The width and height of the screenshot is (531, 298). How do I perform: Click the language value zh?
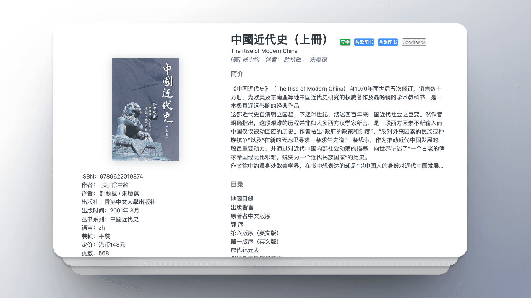coord(102,228)
